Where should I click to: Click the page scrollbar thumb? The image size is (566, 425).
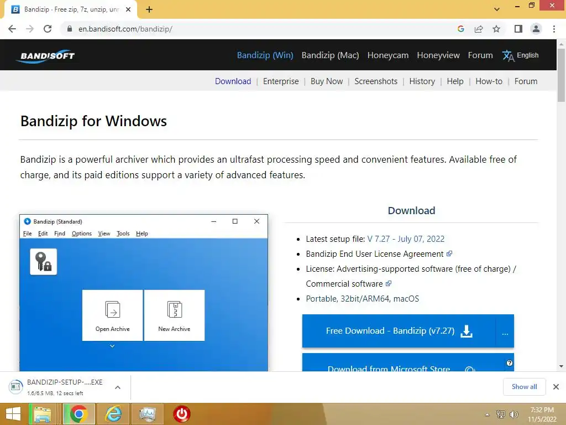[561, 75]
